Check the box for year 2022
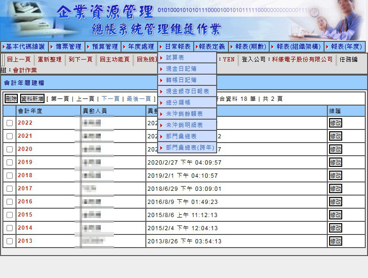Image resolution: width=368 pixels, height=278 pixels. point(10,123)
